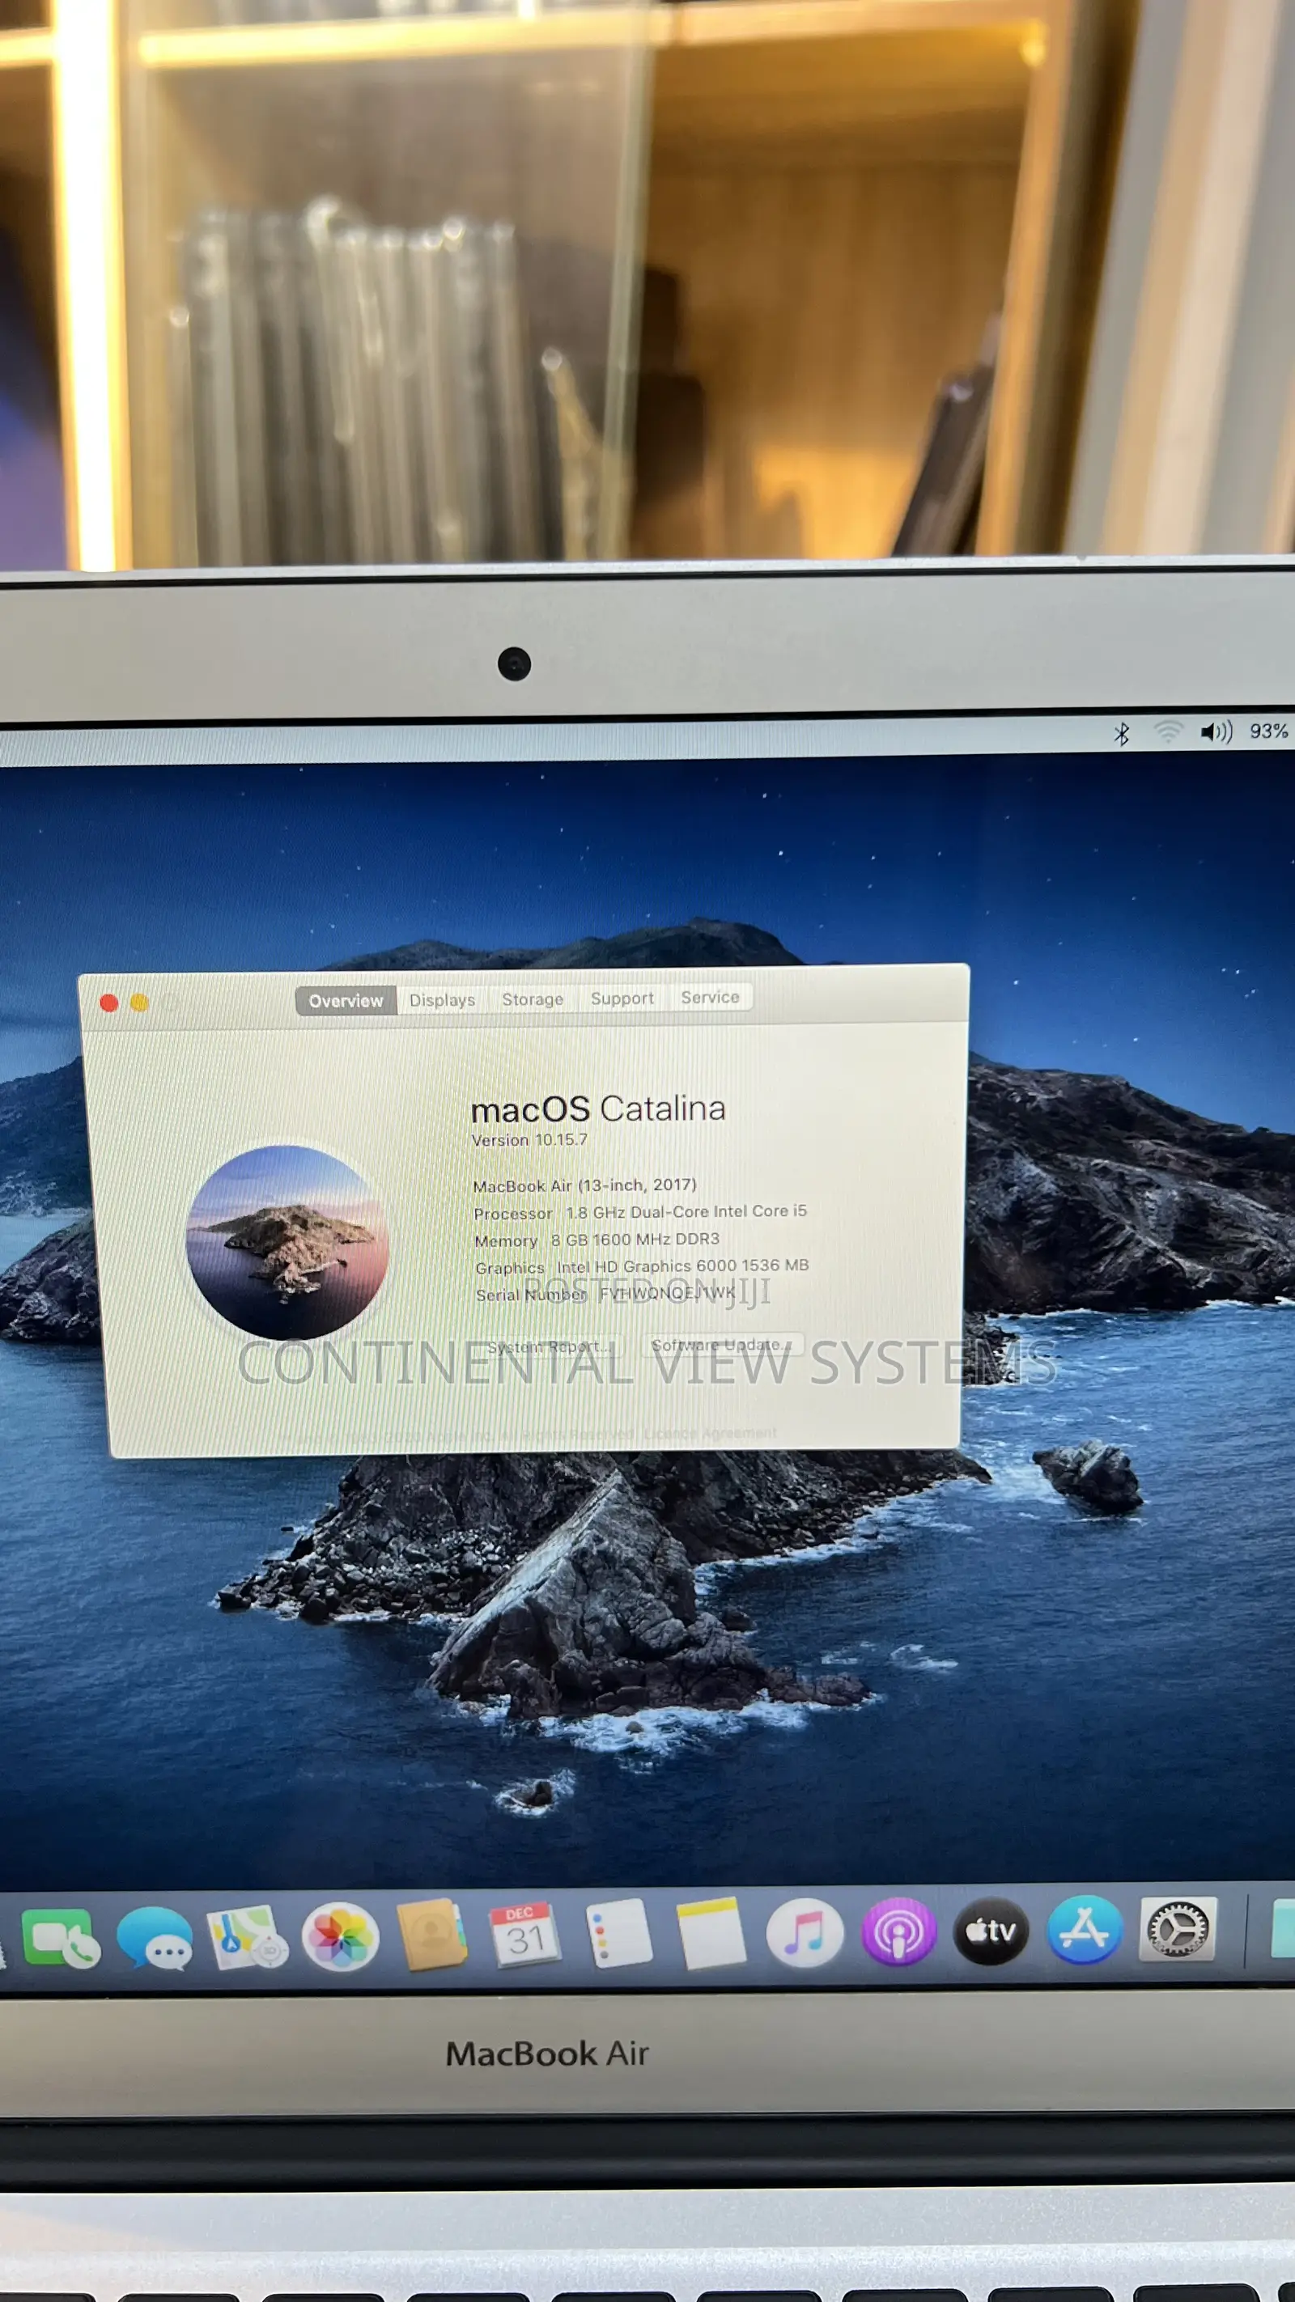Minimize window with the yellow button
Image resolution: width=1295 pixels, height=2302 pixels.
pyautogui.click(x=139, y=1003)
